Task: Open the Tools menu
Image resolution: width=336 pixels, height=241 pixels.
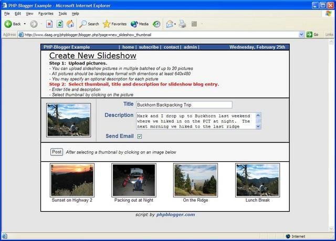Action: pyautogui.click(x=62, y=14)
